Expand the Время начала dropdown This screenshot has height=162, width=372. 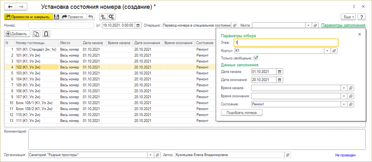pyautogui.click(x=344, y=88)
